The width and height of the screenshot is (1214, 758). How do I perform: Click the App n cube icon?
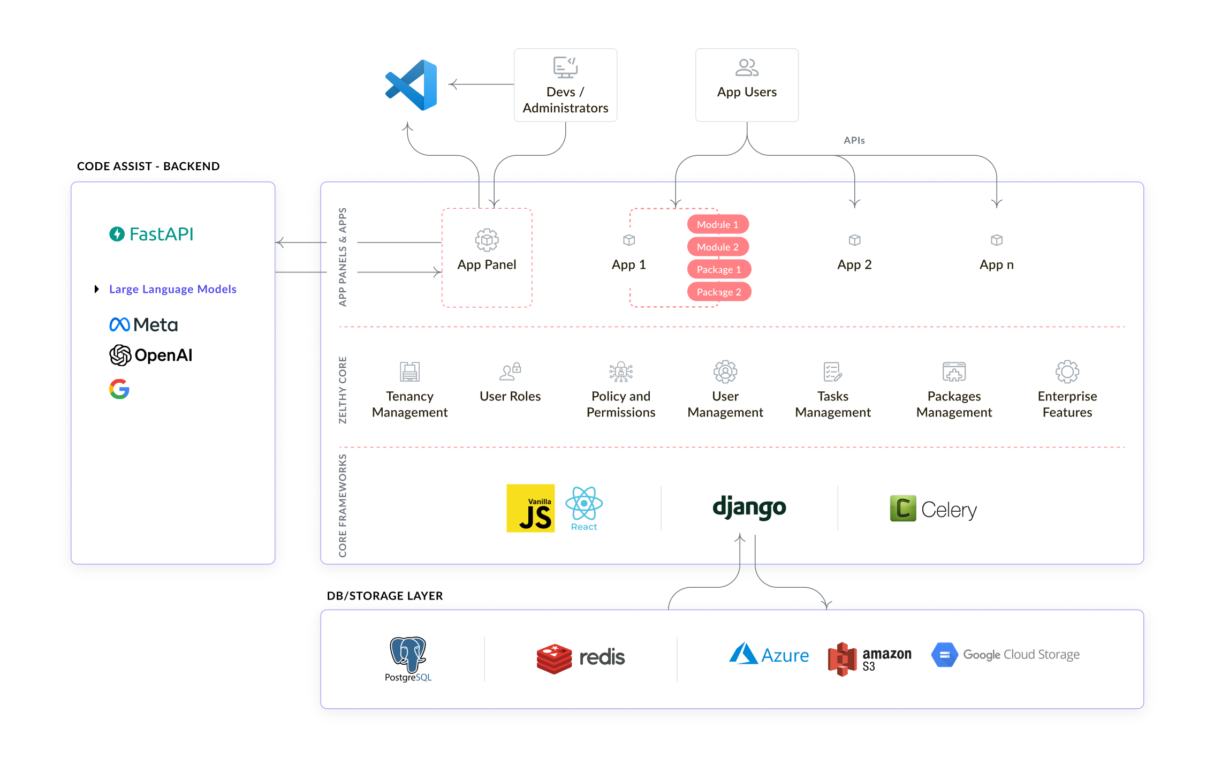pyautogui.click(x=997, y=240)
